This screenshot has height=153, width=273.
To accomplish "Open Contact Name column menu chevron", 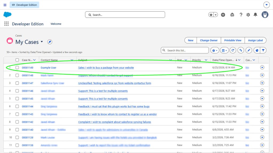I will pyautogui.click(x=72, y=60).
